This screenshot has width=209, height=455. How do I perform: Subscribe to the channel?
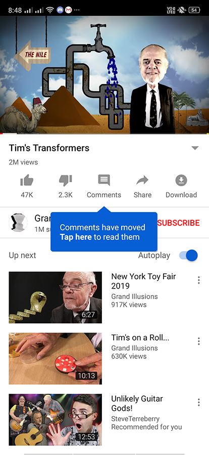click(178, 223)
